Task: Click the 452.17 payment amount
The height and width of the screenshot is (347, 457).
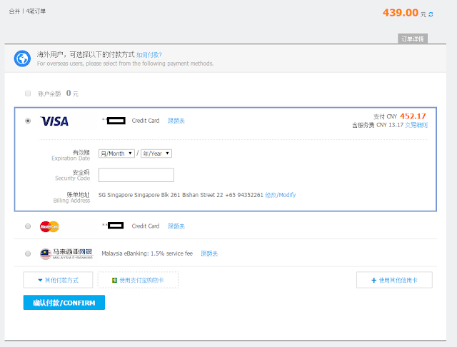Action: pos(413,116)
